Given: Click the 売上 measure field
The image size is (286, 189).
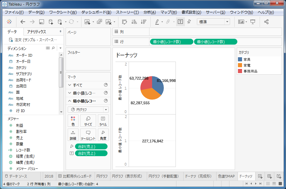Looking at the screenshot, I should [x=20, y=138].
